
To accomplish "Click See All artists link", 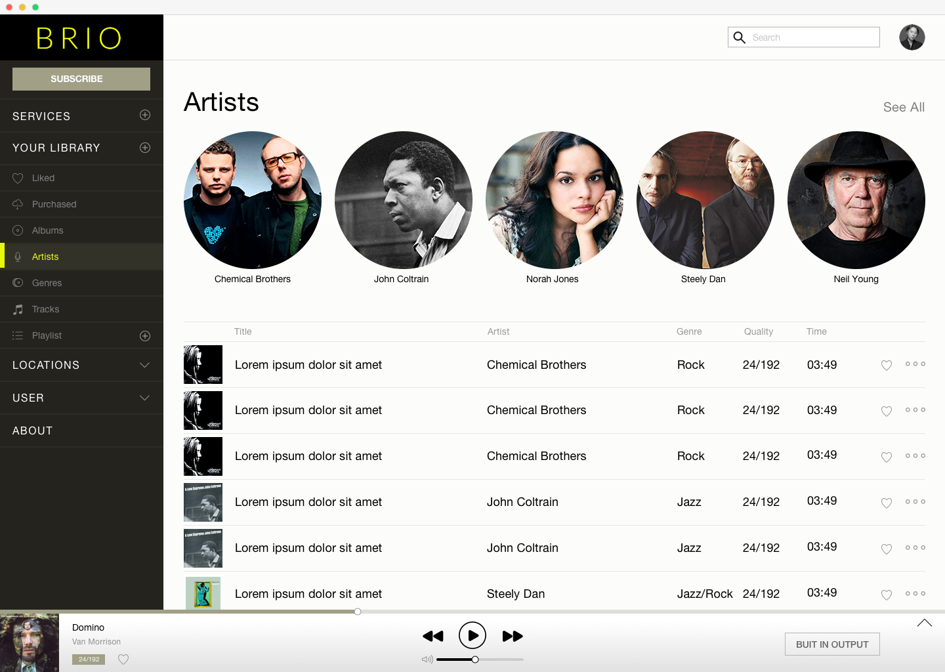I will coord(904,107).
